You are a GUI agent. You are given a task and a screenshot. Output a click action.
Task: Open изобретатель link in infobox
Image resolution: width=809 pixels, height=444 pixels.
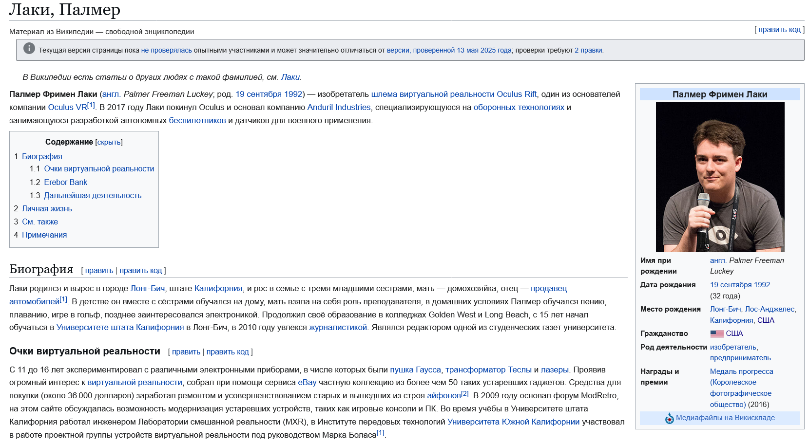733,347
